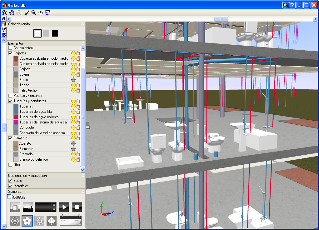Select the Falso techo row

[44, 90]
